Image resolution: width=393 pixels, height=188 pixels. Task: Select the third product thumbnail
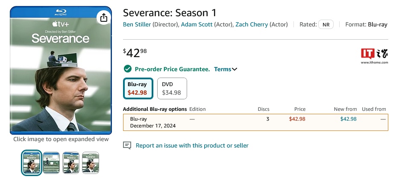71,162
